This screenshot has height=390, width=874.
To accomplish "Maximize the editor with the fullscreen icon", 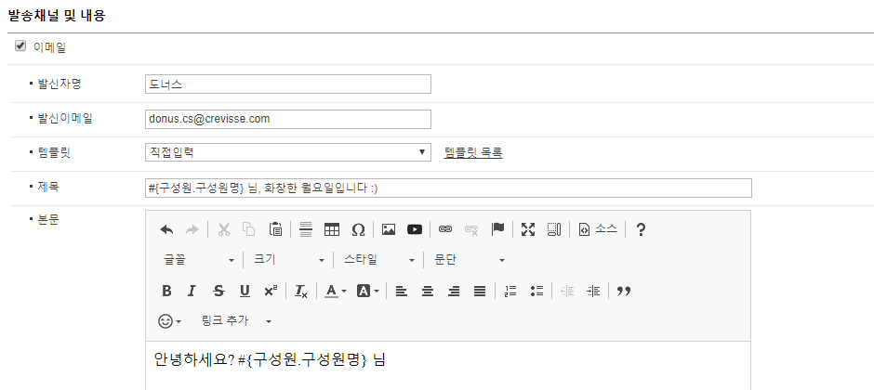I will (528, 229).
